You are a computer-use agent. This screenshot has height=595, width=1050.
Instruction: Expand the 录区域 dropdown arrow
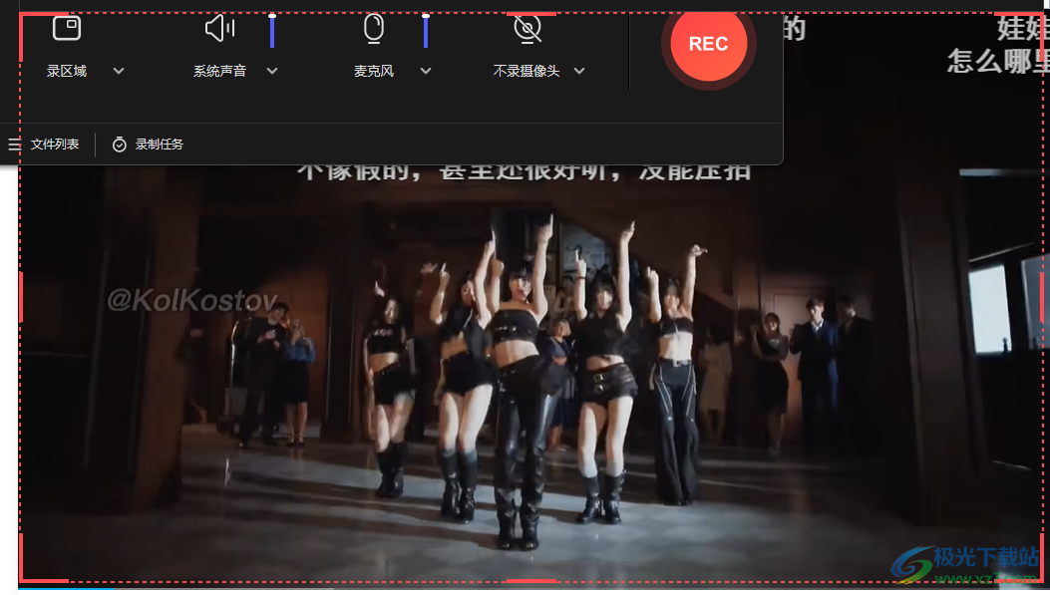pos(119,71)
